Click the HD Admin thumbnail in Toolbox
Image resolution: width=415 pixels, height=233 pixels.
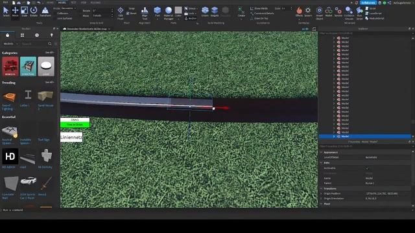pos(10,157)
